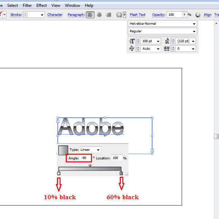
Task: Open the Paragraph panel link
Action: click(x=76, y=15)
